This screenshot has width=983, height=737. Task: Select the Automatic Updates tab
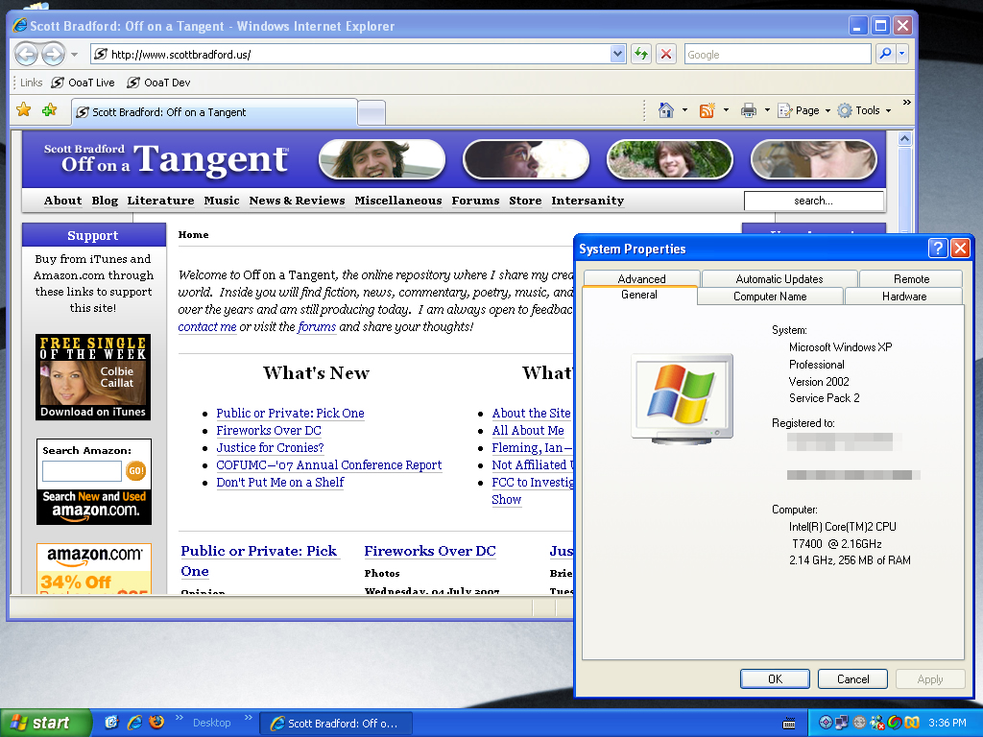pos(779,279)
